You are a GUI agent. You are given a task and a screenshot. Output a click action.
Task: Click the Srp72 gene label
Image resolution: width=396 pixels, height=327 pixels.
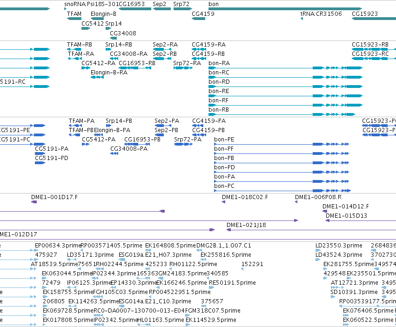pos(181,4)
